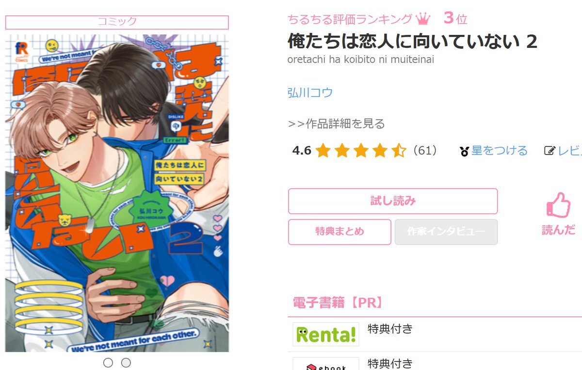Screen dimensions: 582x370
Task: Click the first gold rating star
Action: (x=323, y=151)
